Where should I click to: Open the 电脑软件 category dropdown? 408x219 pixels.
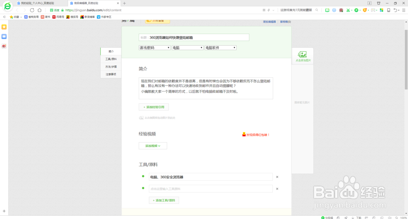[220, 48]
